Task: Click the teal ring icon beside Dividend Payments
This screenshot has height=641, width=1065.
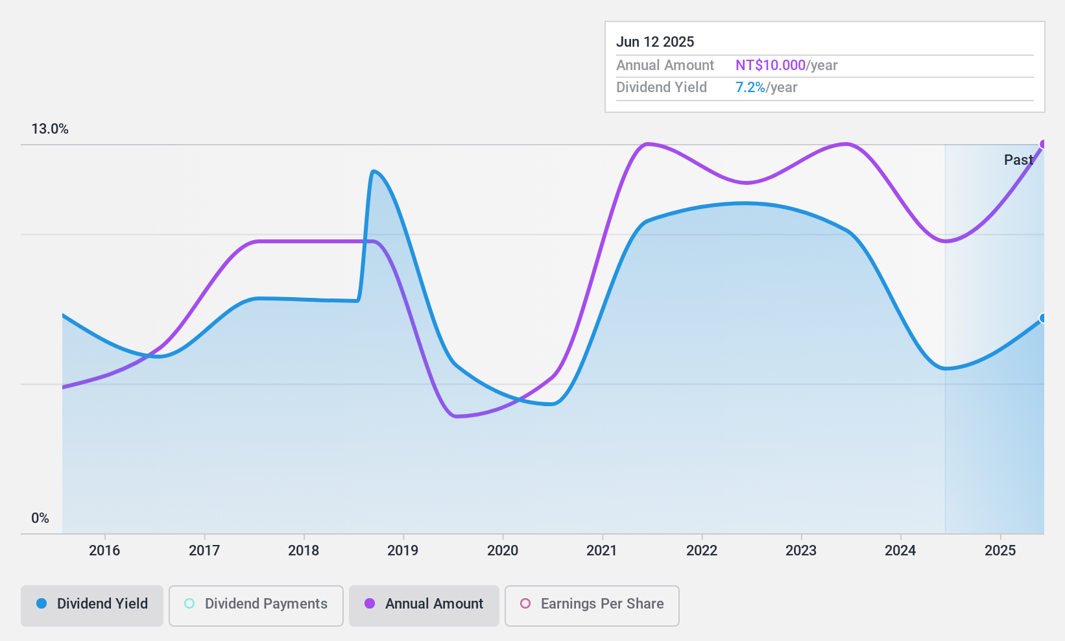Action: 189,603
